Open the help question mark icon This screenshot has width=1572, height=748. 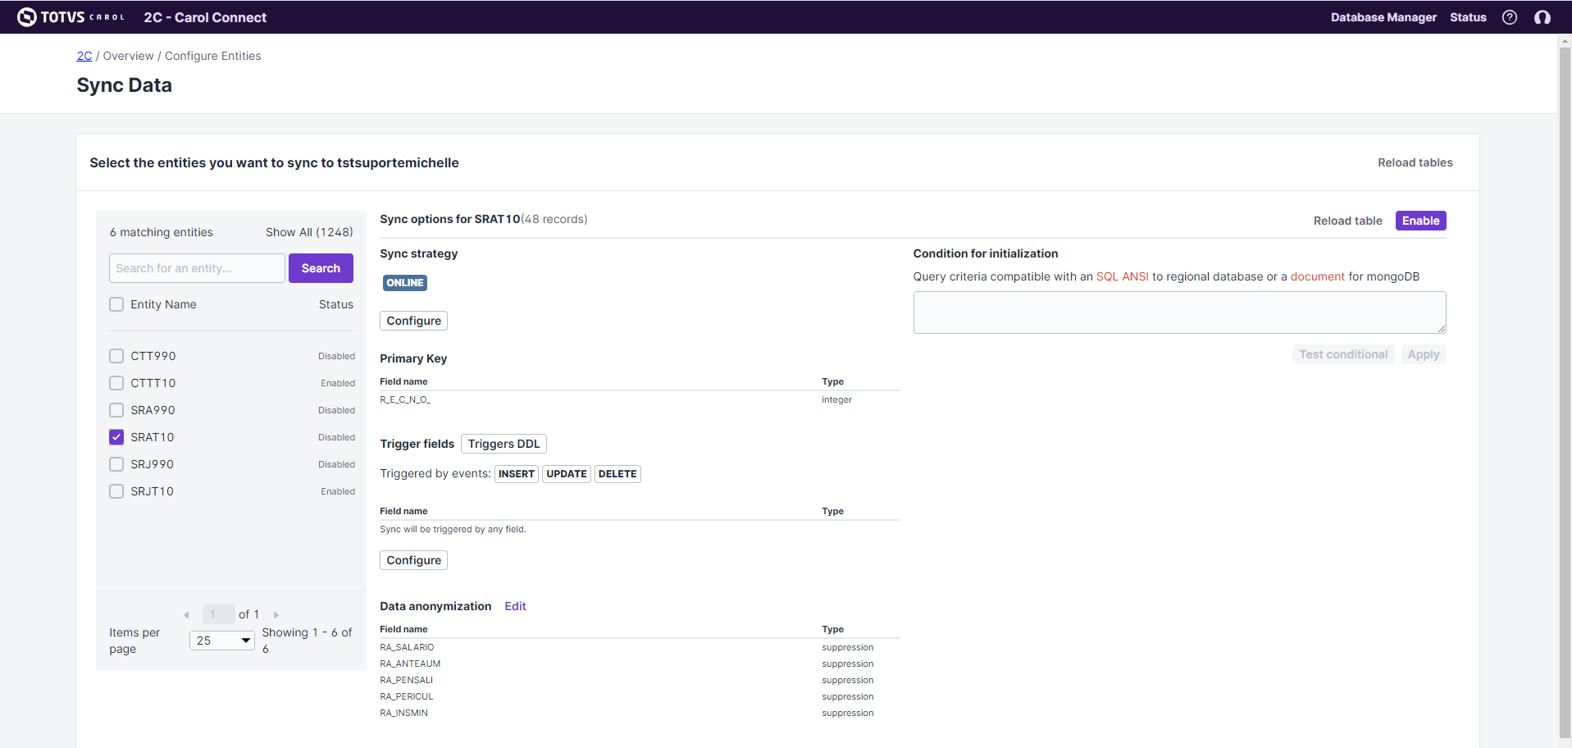pos(1510,17)
